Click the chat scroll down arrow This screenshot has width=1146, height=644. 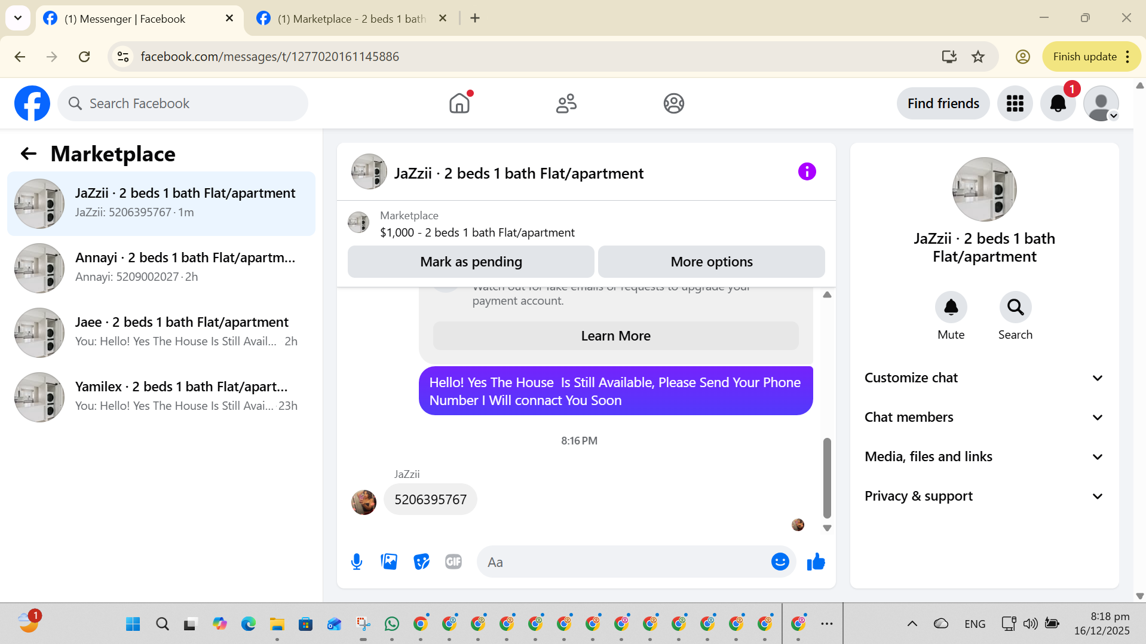click(x=827, y=528)
